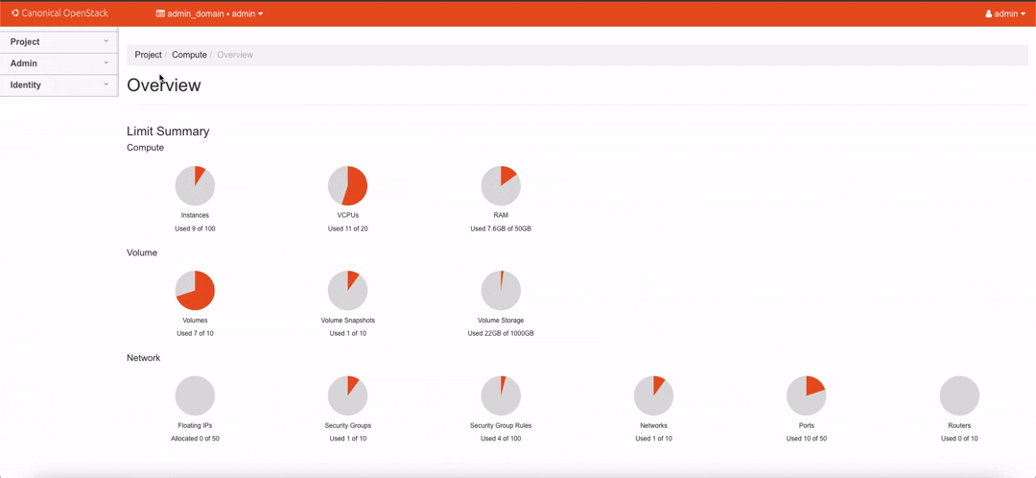This screenshot has height=478, width=1036.
Task: Click the project selector icon beside admin_domain
Action: [x=160, y=13]
